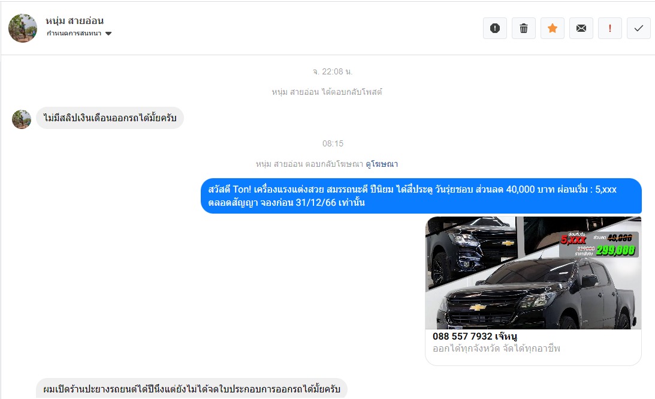Mark as unread with the envelope icon
The width and height of the screenshot is (655, 399).
(x=581, y=28)
